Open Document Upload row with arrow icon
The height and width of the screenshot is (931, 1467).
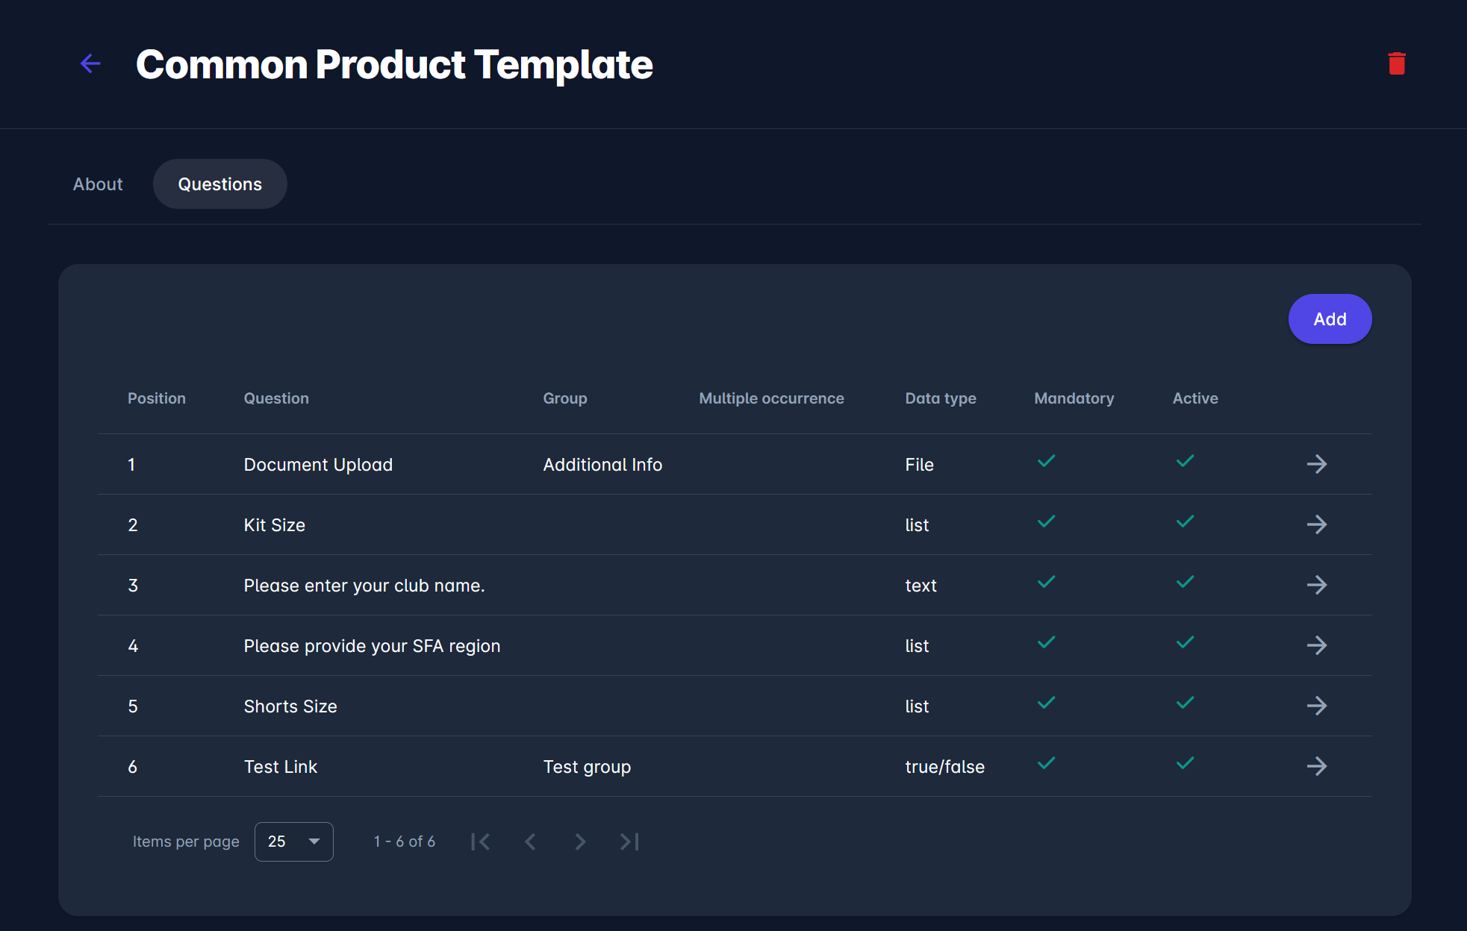point(1316,464)
